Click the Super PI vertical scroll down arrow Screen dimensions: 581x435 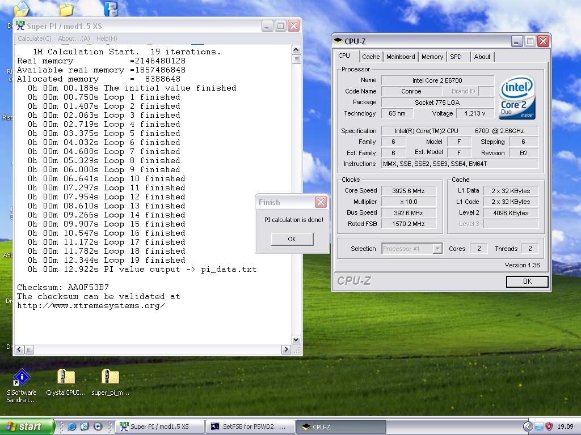296,340
